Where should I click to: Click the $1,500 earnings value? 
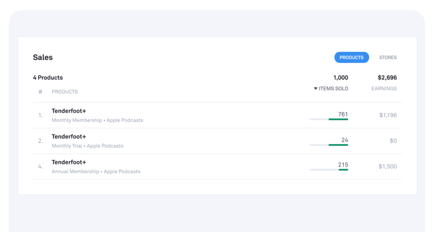tap(387, 166)
